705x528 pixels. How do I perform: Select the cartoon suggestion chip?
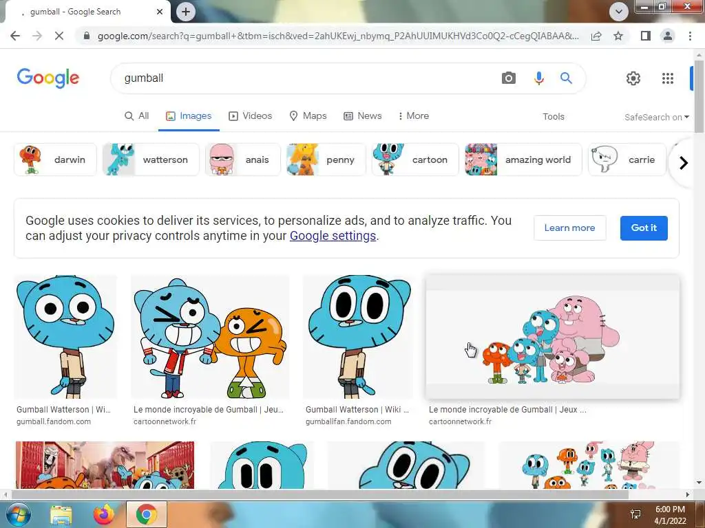(x=415, y=159)
